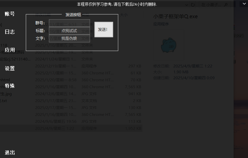Open the 应用 sidebar item
Image resolution: width=248 pixels, height=158 pixels.
(10, 50)
